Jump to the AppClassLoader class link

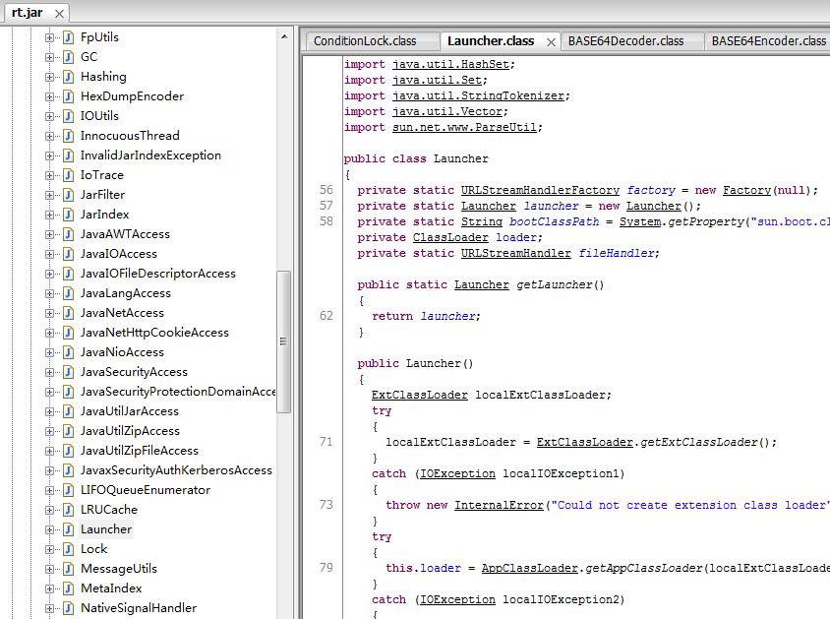point(530,568)
